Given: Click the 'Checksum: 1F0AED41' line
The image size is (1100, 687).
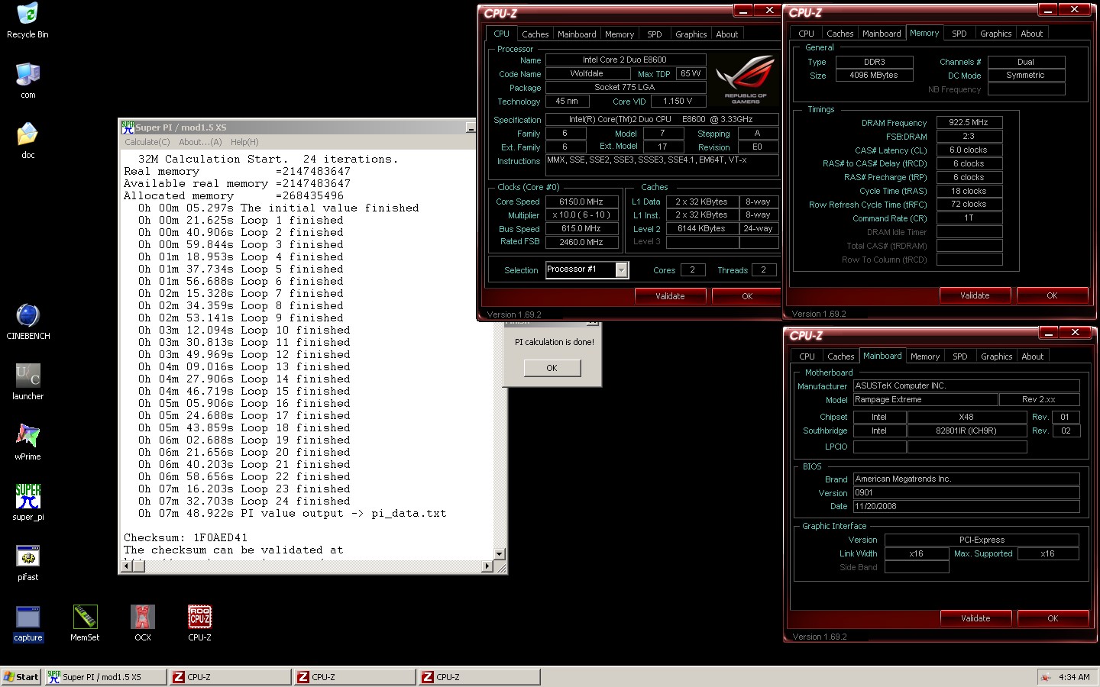Looking at the screenshot, I should coord(186,538).
